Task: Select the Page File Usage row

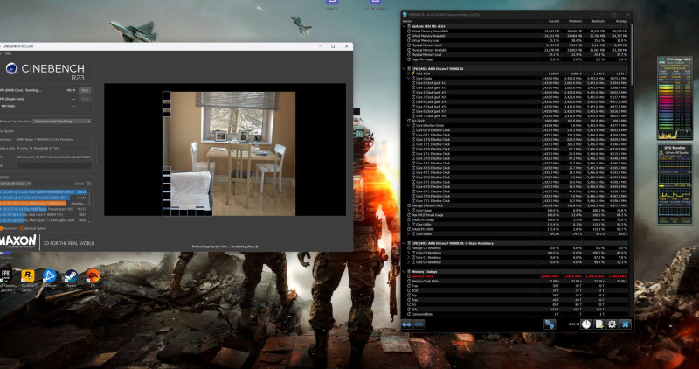Action: pos(516,59)
